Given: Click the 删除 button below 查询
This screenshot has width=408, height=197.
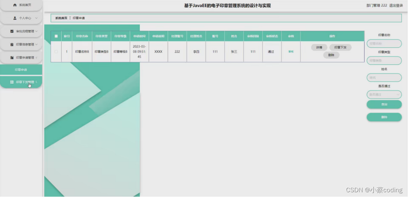Looking at the screenshot, I should (384, 117).
